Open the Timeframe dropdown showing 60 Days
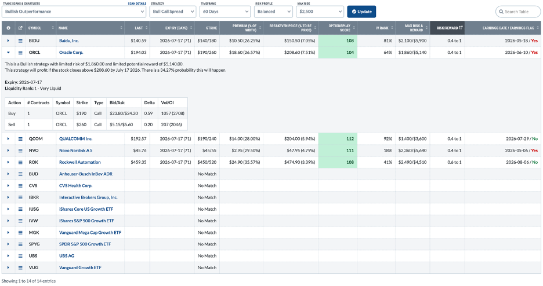 tap(225, 12)
